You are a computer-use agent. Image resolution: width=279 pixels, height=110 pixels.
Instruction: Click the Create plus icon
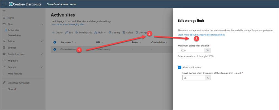point(53,32)
